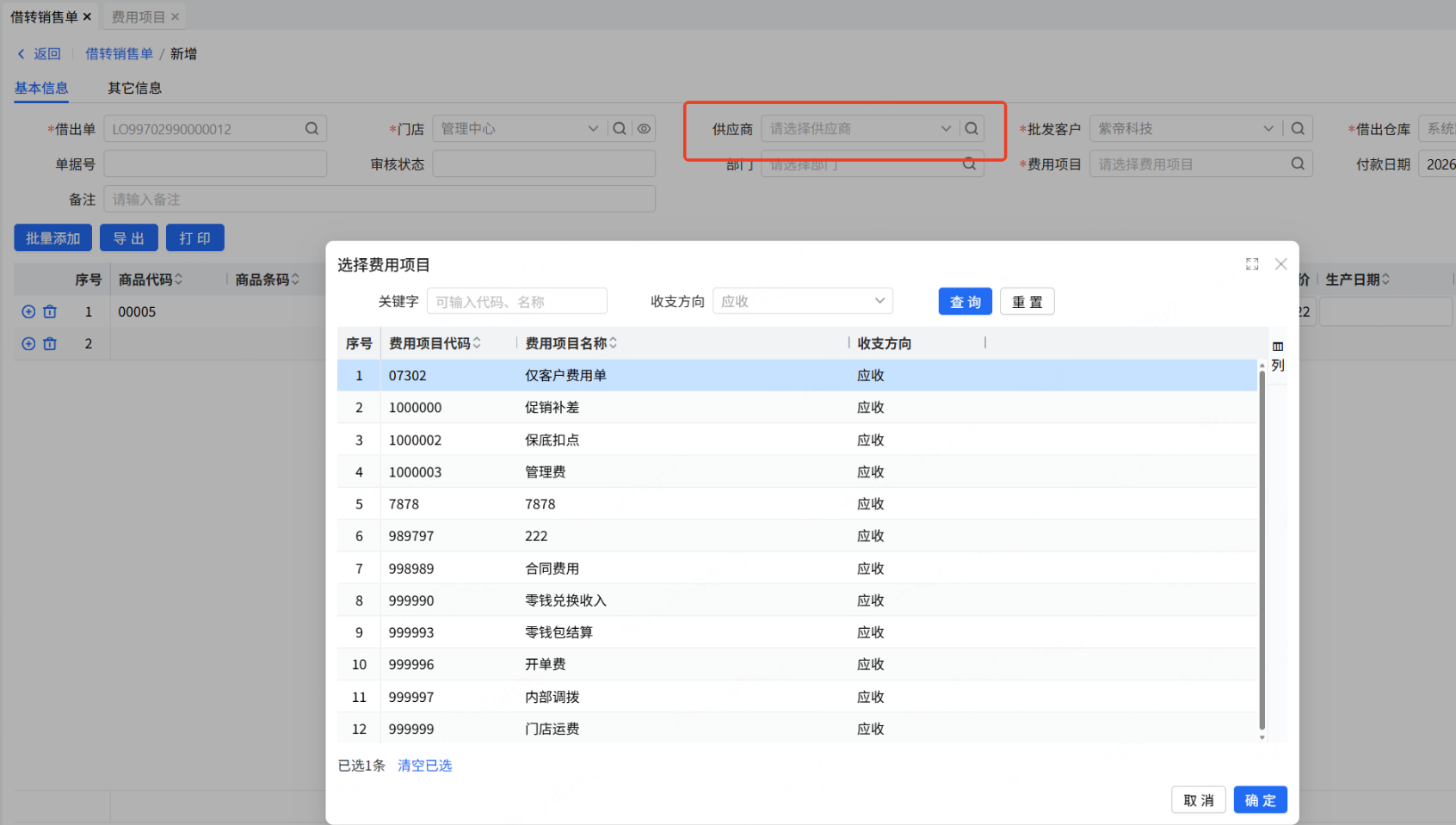Image resolution: width=1456 pixels, height=825 pixels.
Task: Sort by 费用项目代码 column
Action: [477, 343]
